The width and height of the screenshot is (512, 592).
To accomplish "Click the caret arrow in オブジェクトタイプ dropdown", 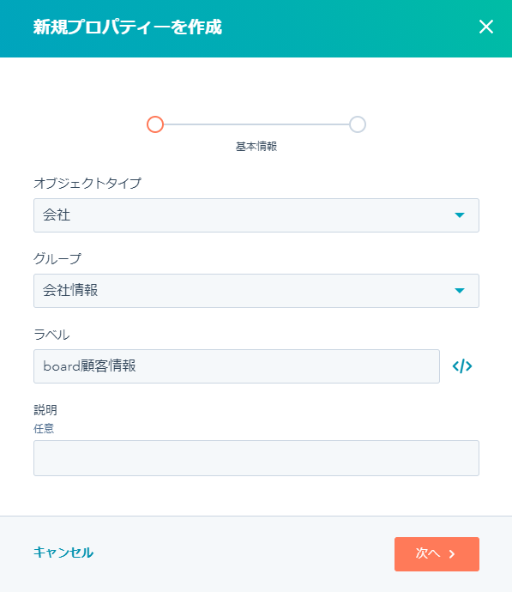I will (459, 215).
